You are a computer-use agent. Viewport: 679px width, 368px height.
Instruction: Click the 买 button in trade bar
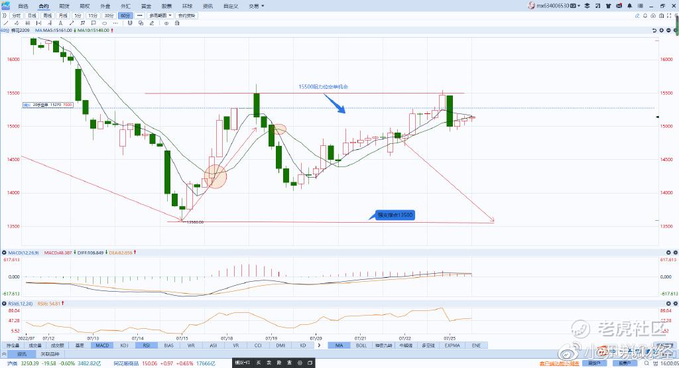[259, 363]
